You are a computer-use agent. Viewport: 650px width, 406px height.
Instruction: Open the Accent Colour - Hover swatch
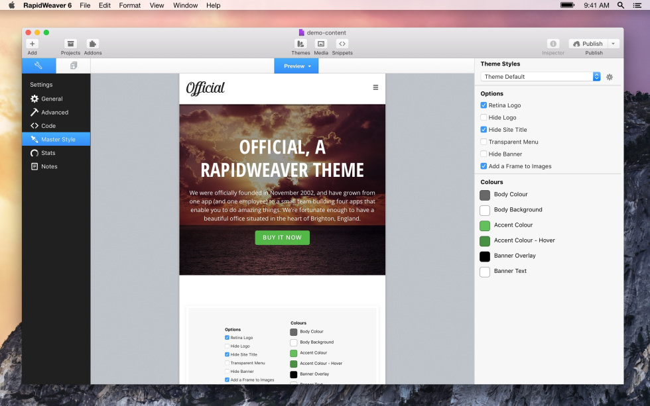pos(485,241)
